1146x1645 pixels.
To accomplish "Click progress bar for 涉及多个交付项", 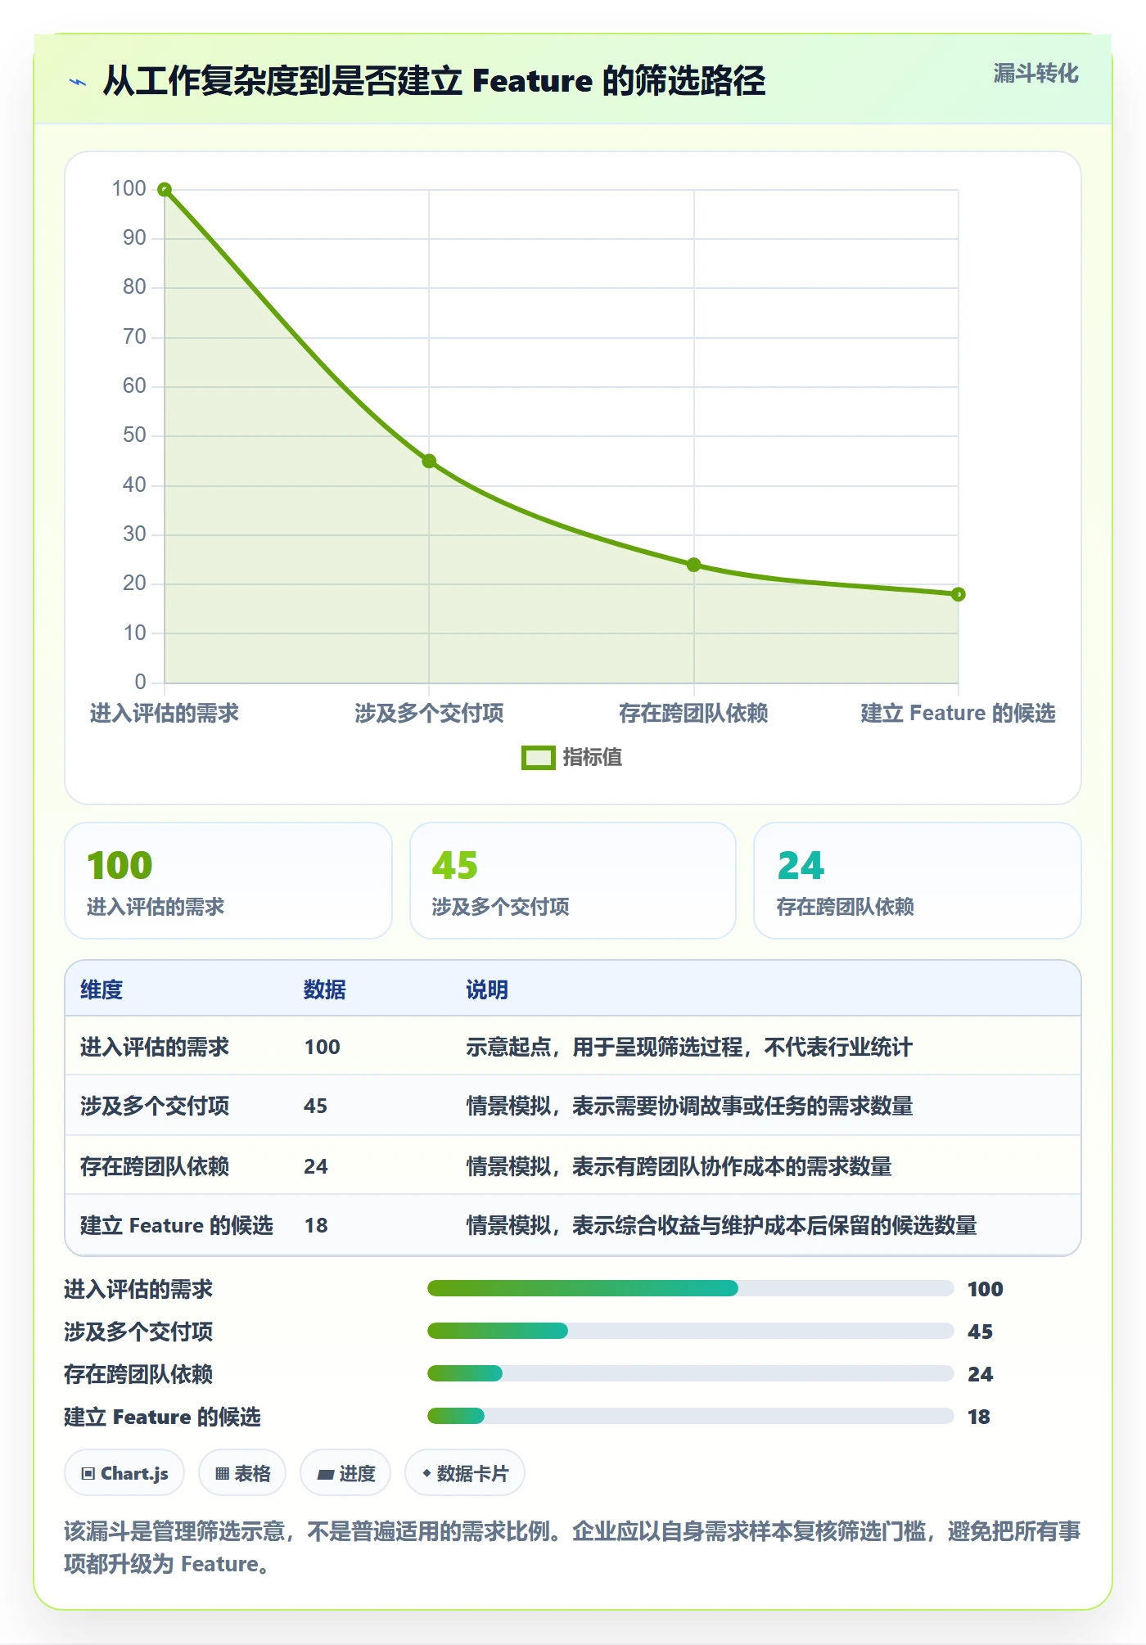I will coord(691,1332).
